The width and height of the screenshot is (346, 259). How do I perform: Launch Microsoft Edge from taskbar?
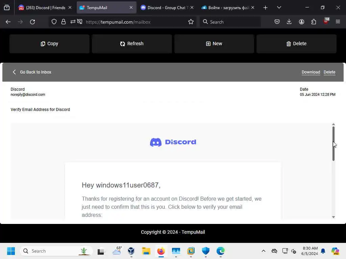(x=220, y=251)
